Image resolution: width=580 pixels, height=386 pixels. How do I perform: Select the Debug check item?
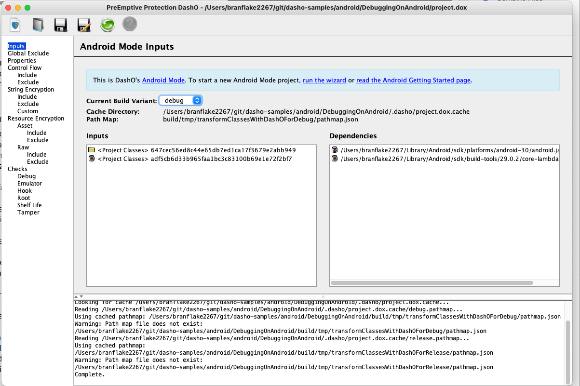pyautogui.click(x=27, y=176)
